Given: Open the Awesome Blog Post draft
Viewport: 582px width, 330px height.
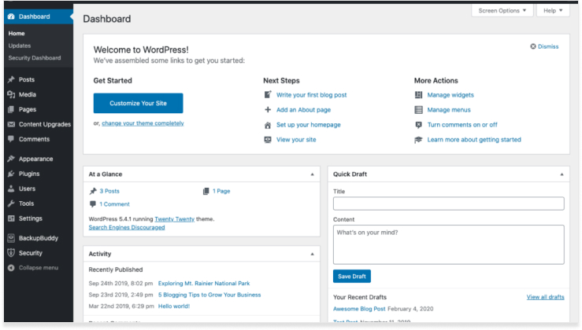Looking at the screenshot, I should [359, 309].
